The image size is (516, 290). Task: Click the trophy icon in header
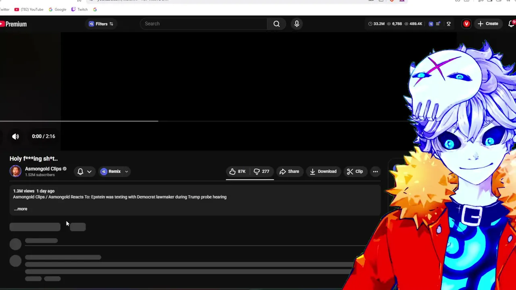[448, 24]
